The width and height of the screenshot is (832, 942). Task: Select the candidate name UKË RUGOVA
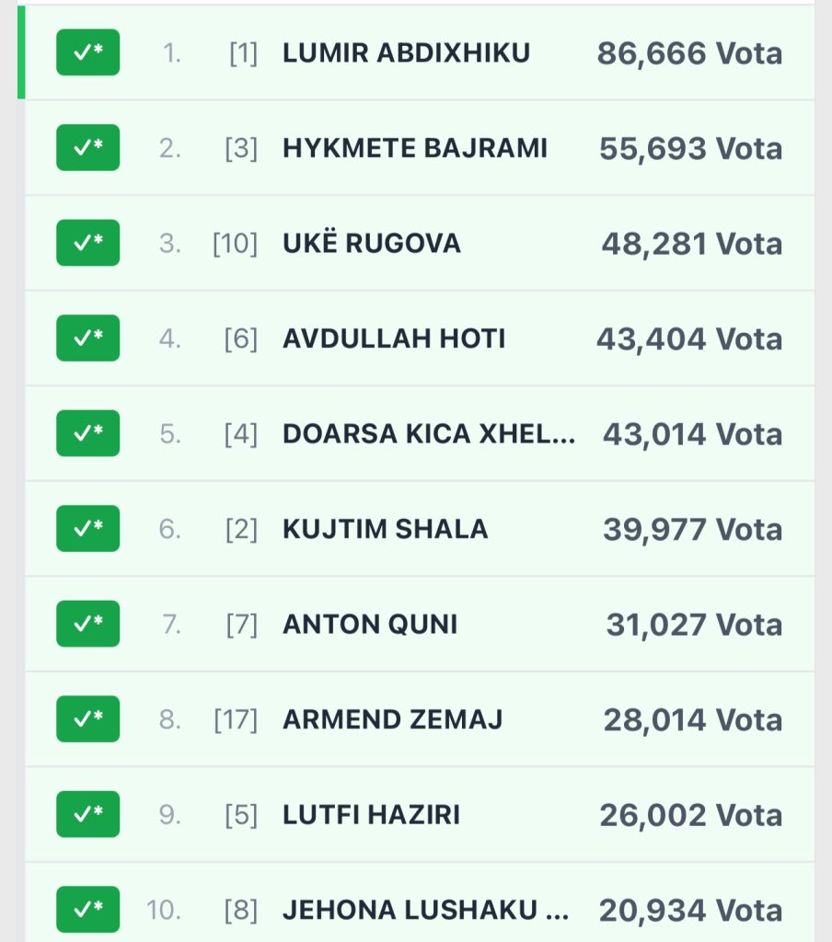(x=372, y=244)
